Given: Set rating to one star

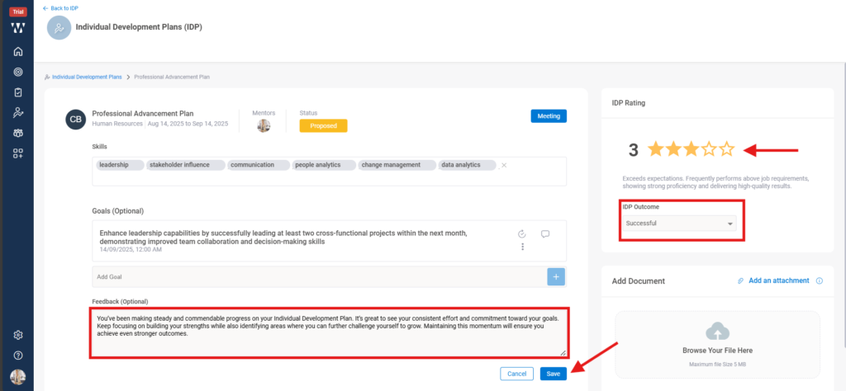Looking at the screenshot, I should [x=655, y=149].
